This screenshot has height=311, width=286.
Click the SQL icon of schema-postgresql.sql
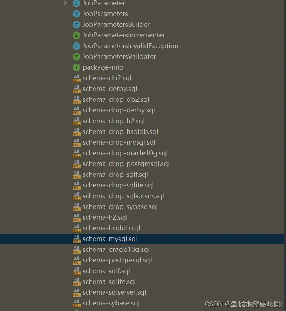point(77,260)
